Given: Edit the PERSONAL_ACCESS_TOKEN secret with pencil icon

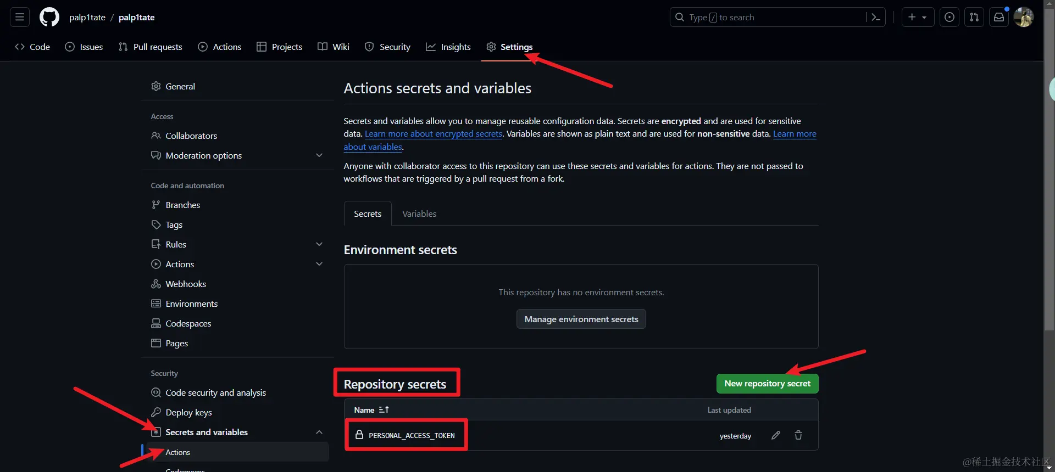Looking at the screenshot, I should (776, 435).
